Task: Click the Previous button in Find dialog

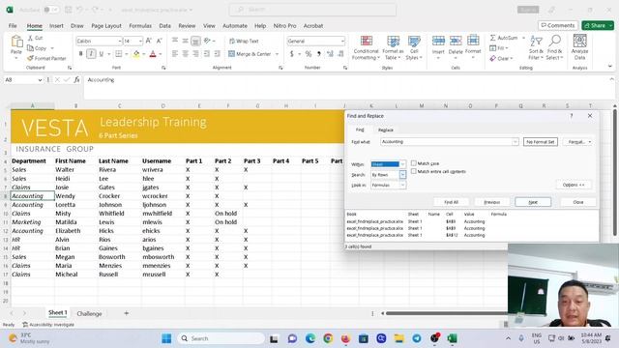Action: (x=492, y=202)
